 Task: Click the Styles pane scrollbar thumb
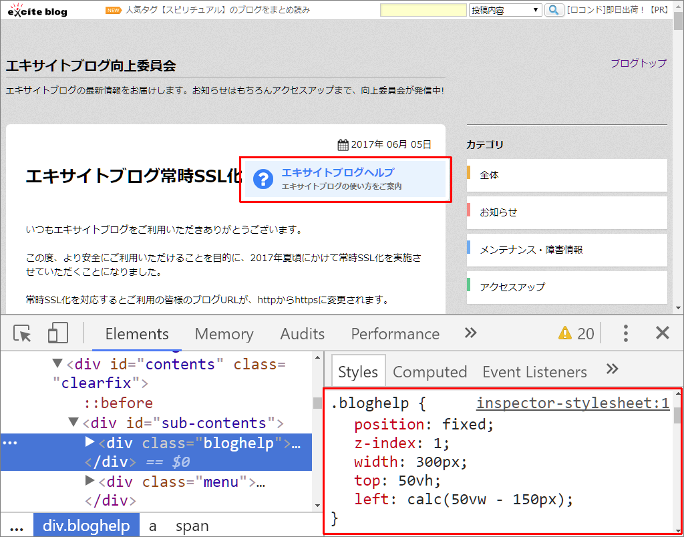click(677, 415)
